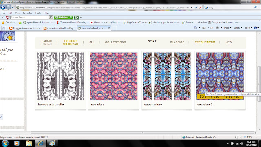This screenshot has height=147, width=261.
Task: Open the Favorites menu
Action: point(27,13)
